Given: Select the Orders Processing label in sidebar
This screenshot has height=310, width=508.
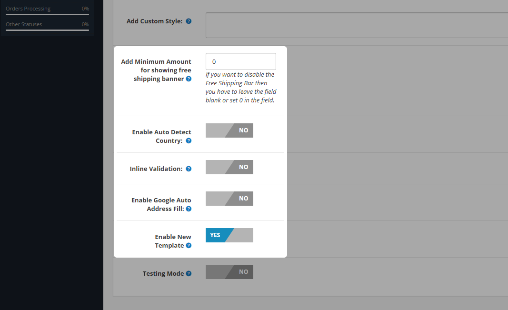Looking at the screenshot, I should coord(28,9).
